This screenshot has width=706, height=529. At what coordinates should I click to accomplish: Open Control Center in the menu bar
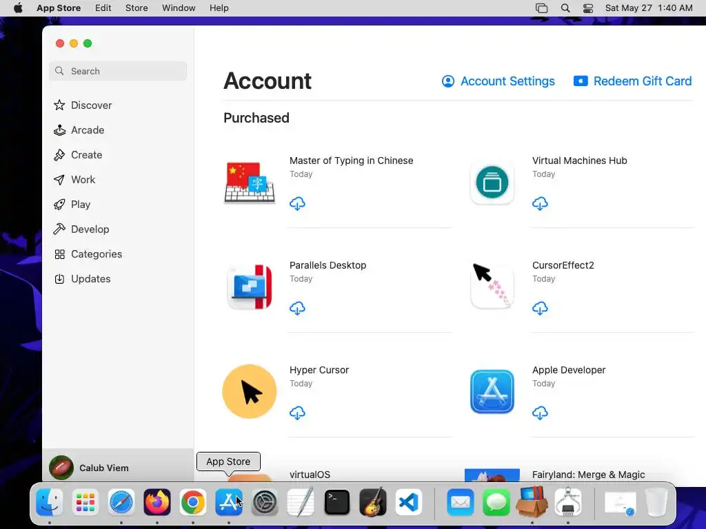tap(588, 8)
